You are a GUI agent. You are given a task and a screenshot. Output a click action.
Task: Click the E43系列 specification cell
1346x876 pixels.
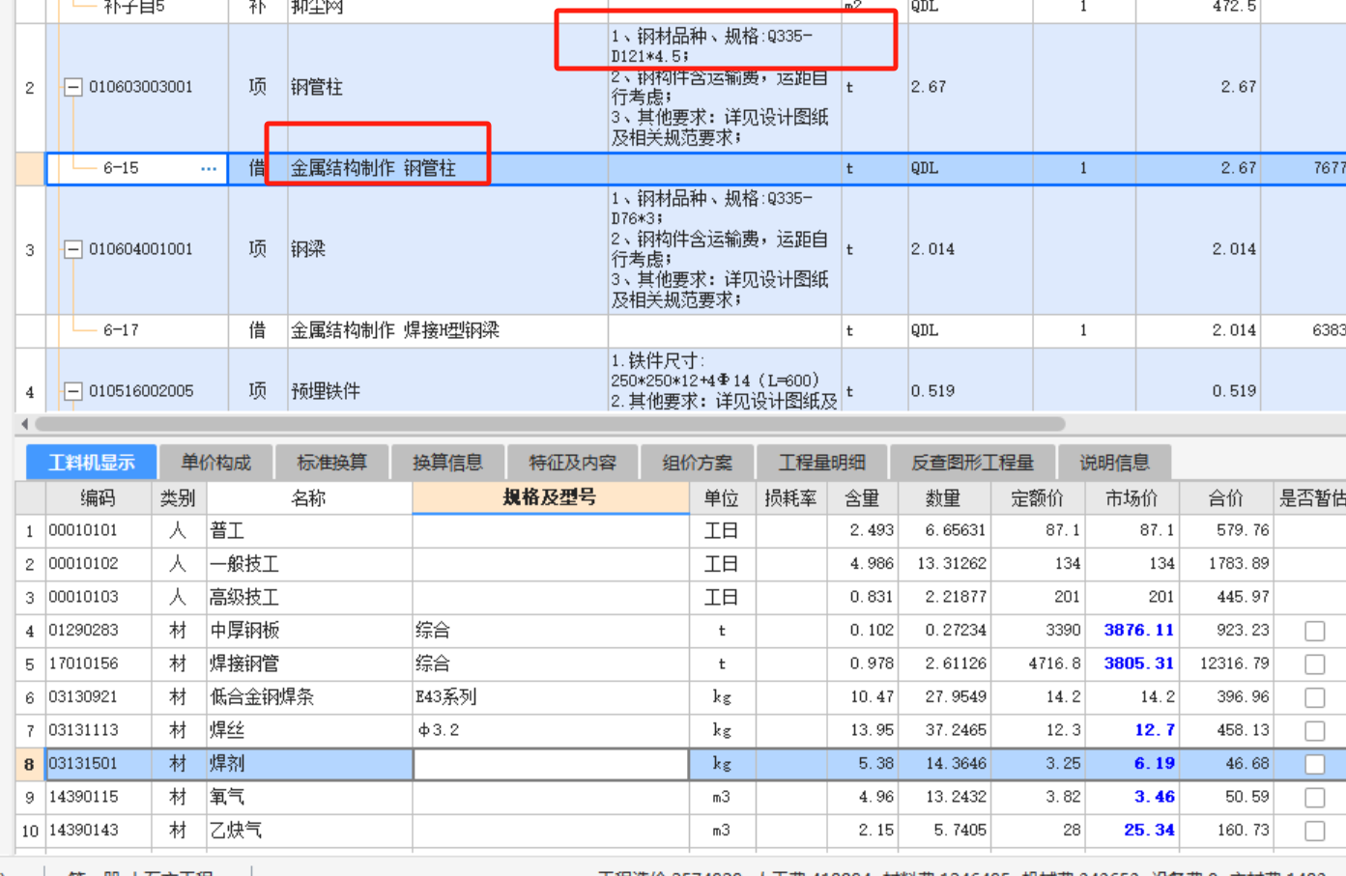pos(550,697)
